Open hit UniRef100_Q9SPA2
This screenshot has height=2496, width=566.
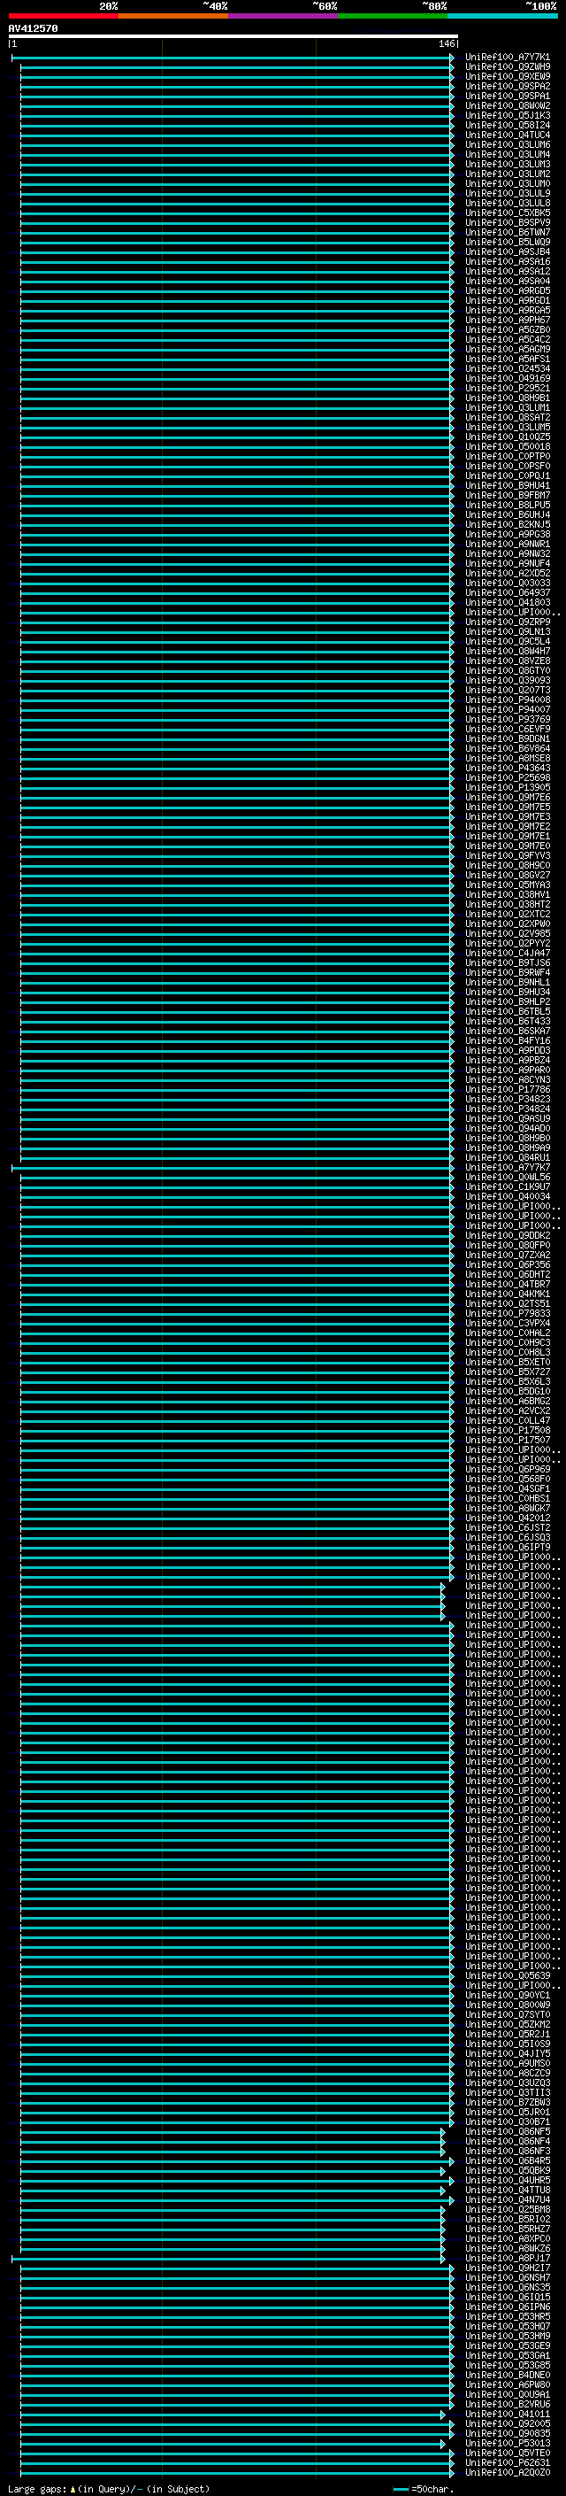coord(507,86)
